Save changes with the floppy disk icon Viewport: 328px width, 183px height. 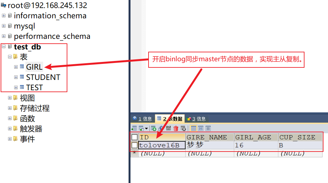pyautogui.click(x=169, y=128)
